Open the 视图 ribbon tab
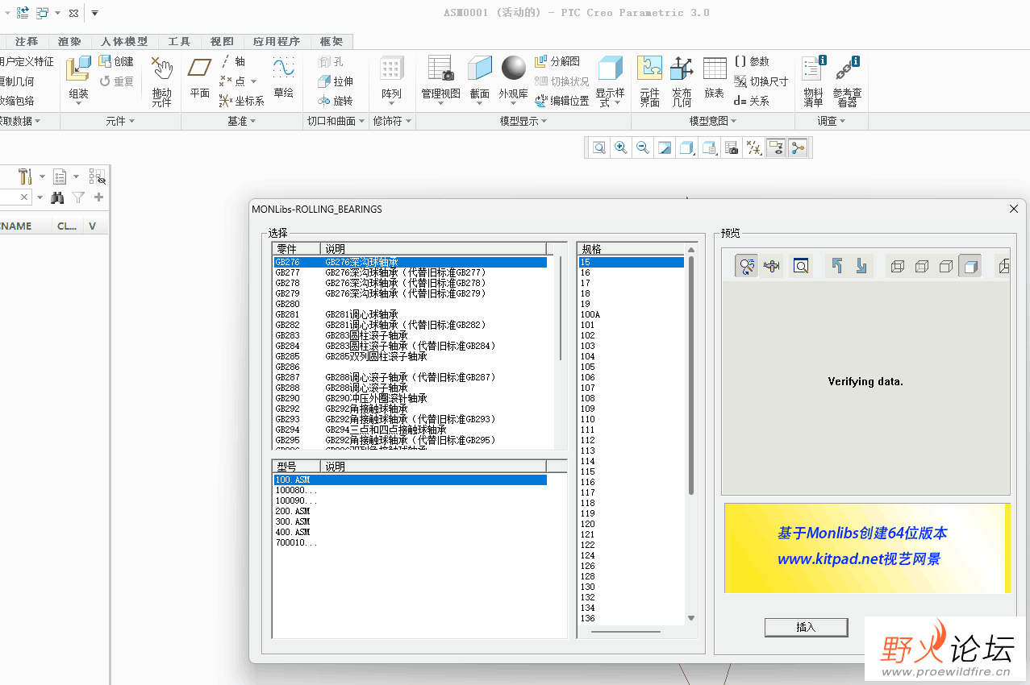Screen dimensions: 1030x685 [222, 42]
